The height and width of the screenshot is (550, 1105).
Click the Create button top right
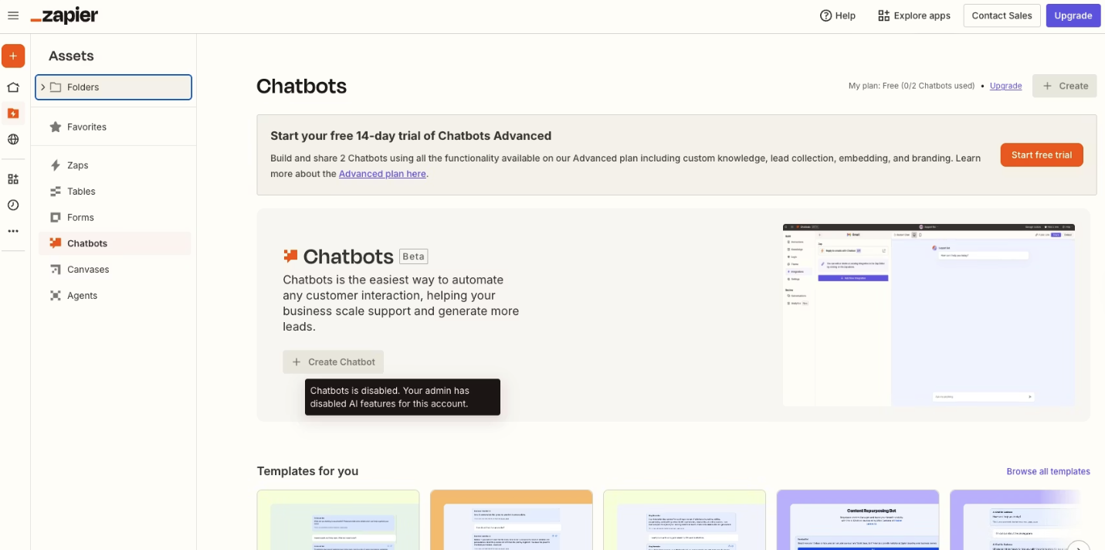pos(1064,86)
